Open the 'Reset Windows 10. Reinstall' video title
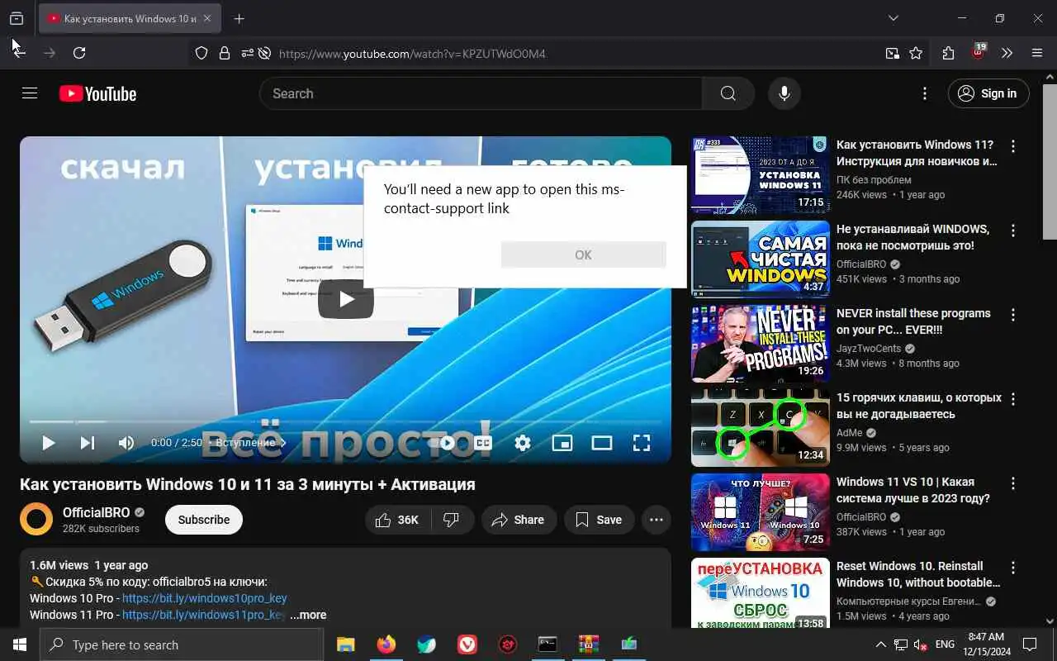Screen dimensions: 1057x661 point(918,574)
